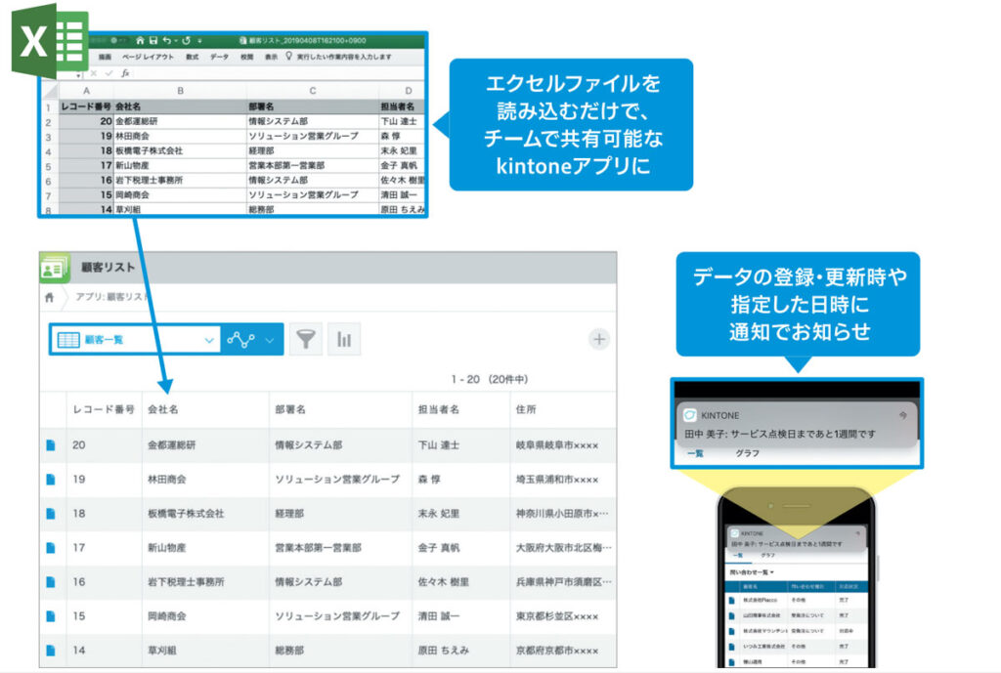
Task: Click the fx formula icon in Excel
Action: click(x=125, y=75)
